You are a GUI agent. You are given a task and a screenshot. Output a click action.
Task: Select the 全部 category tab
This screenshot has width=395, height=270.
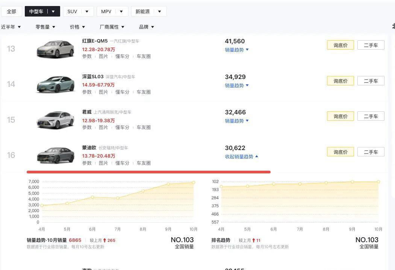point(11,11)
